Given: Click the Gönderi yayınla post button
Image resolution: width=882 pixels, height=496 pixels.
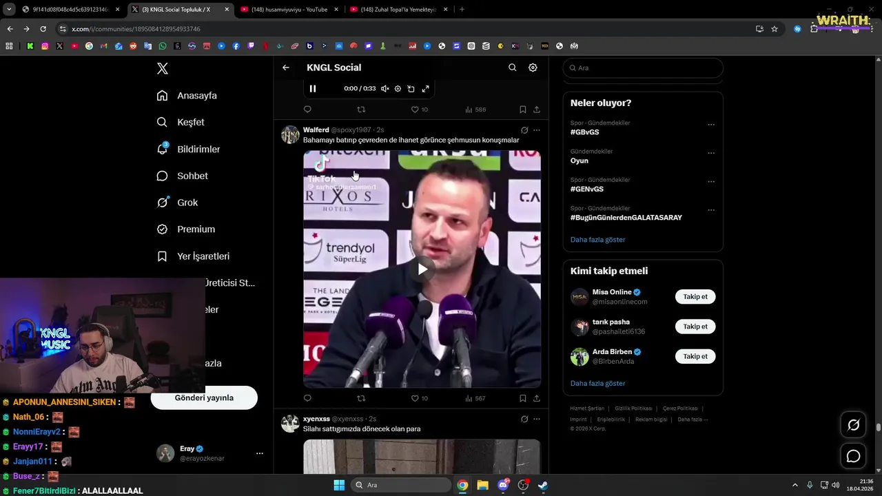Looking at the screenshot, I should click(x=204, y=397).
